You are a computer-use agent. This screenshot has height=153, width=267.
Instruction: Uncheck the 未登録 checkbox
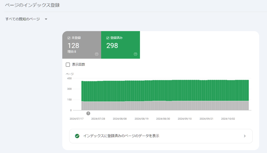[68, 38]
